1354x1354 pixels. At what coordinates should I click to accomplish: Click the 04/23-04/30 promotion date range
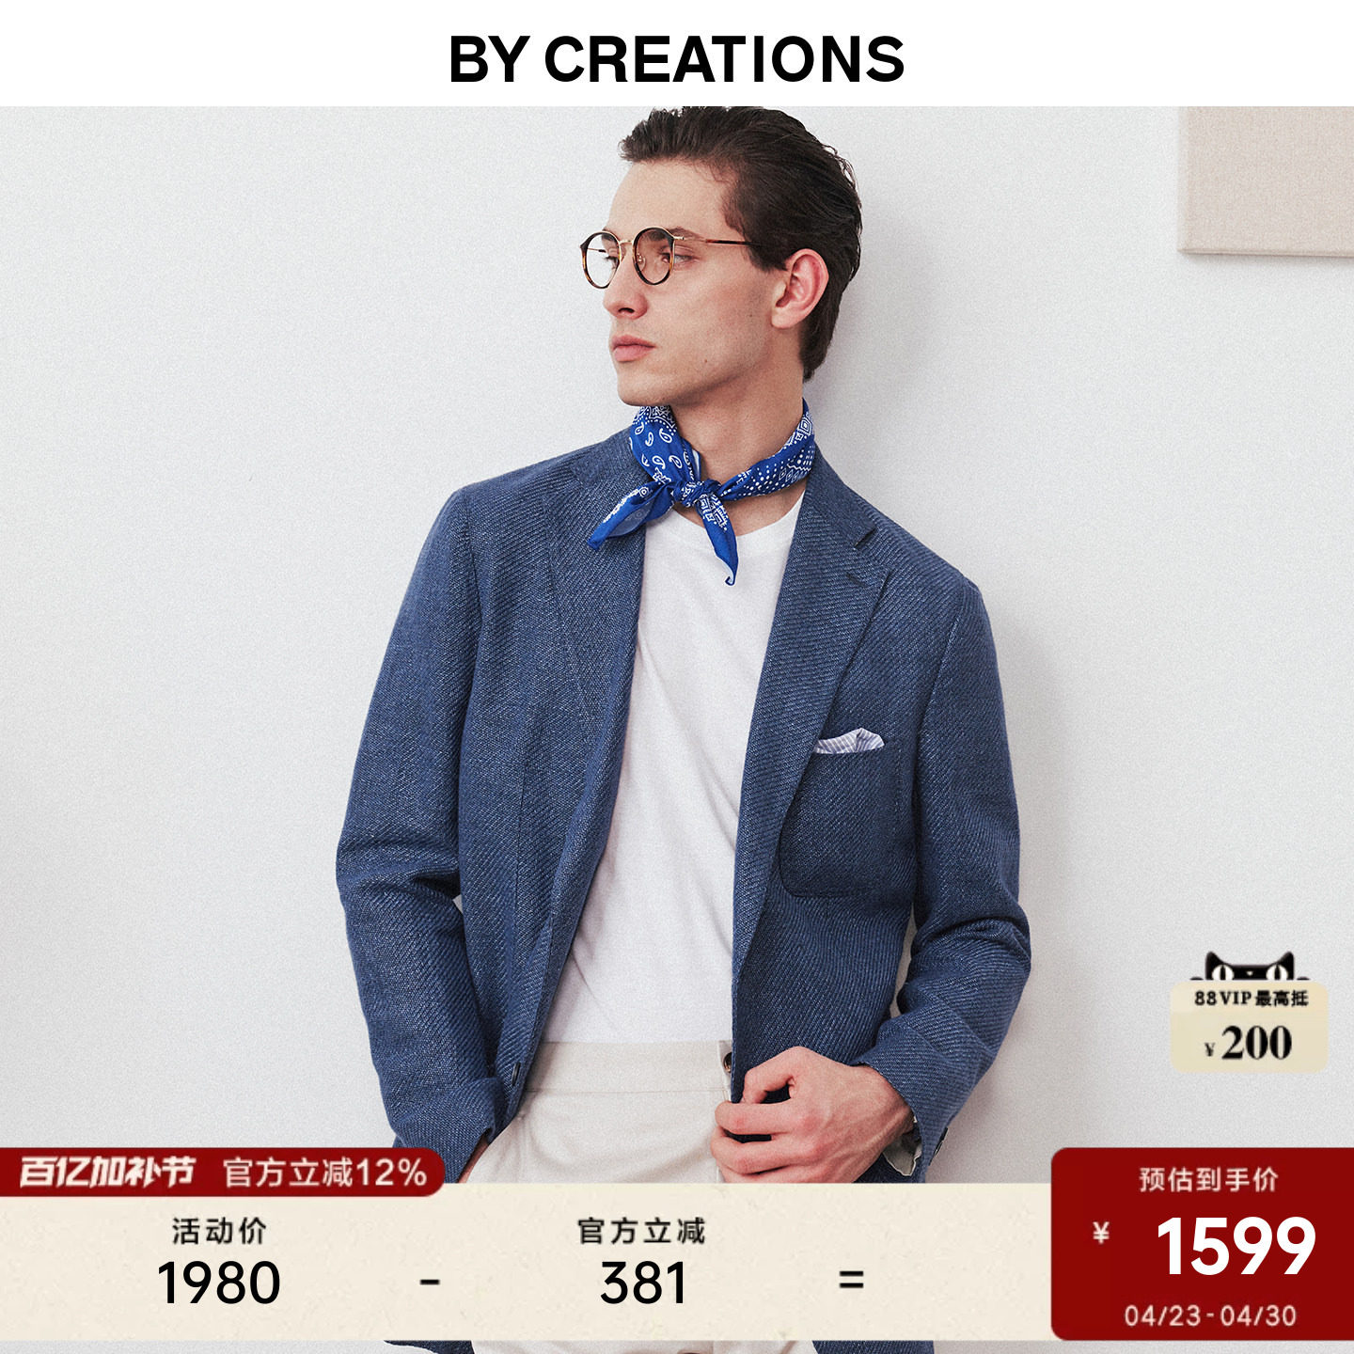[x=1209, y=1315]
